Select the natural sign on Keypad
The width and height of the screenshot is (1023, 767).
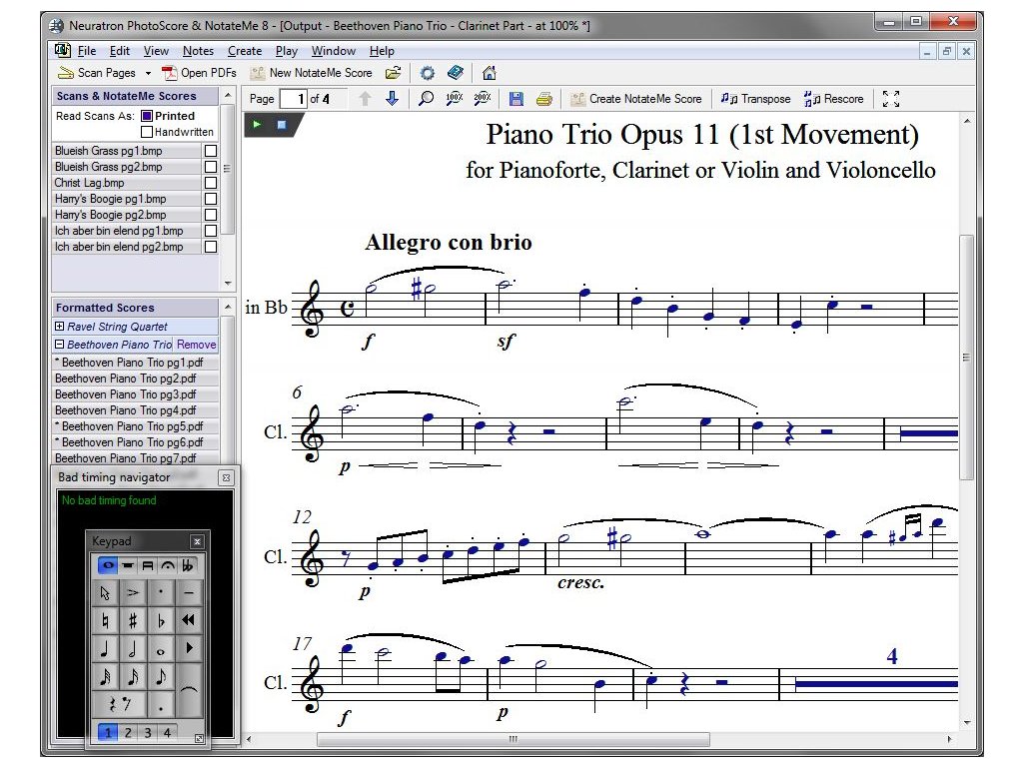point(105,620)
